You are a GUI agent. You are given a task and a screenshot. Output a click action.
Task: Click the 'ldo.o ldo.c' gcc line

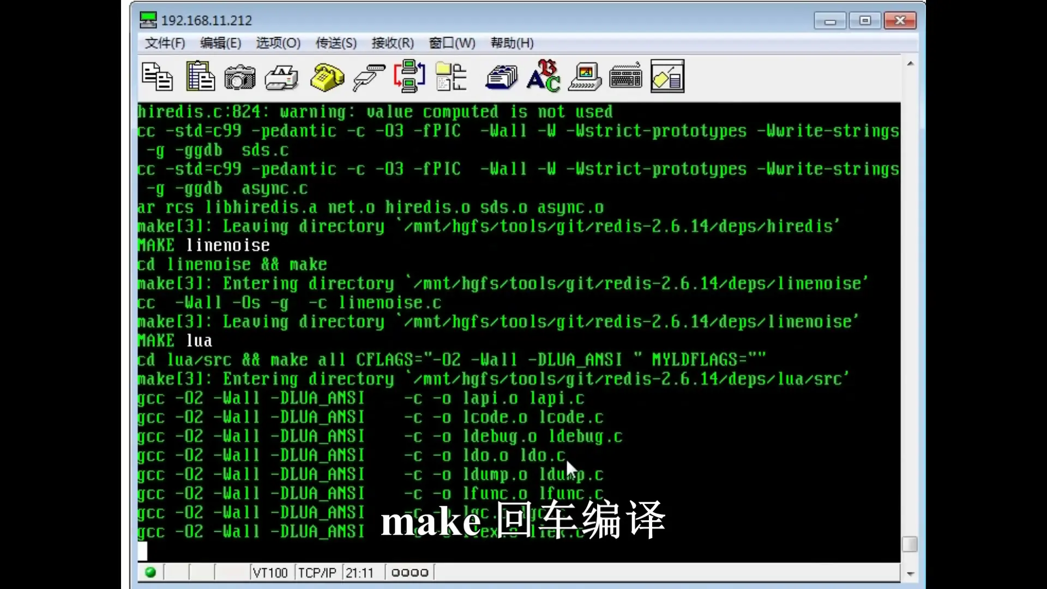tap(352, 455)
